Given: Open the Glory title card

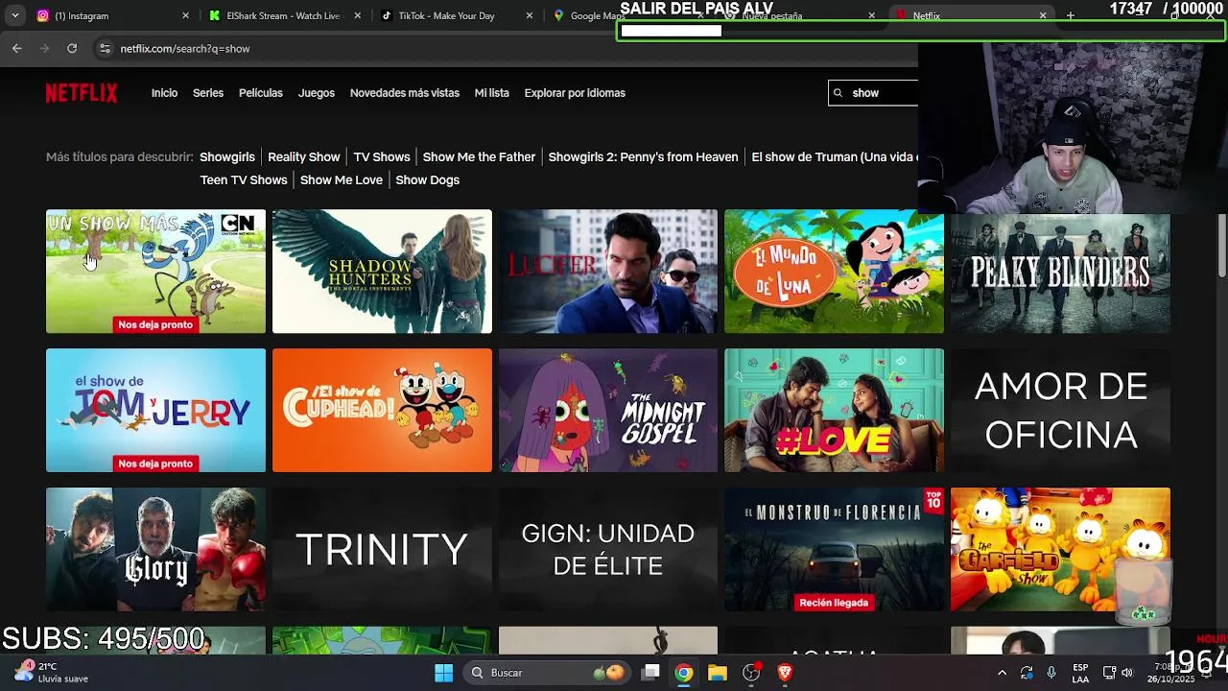Looking at the screenshot, I should point(155,549).
